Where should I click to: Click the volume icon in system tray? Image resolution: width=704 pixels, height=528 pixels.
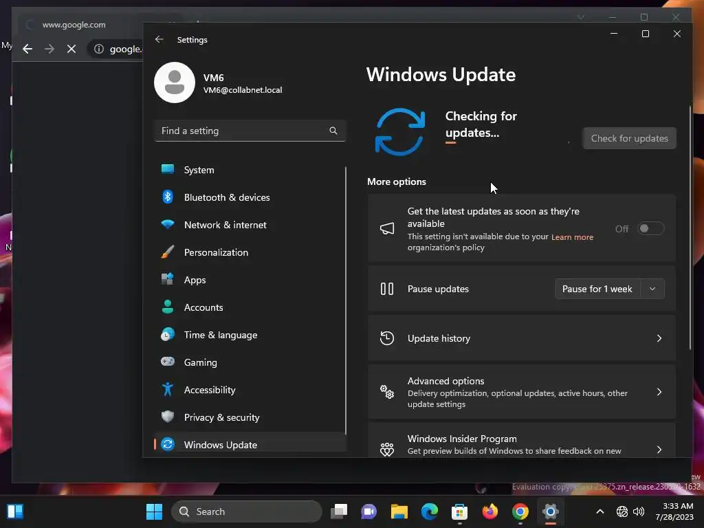click(x=639, y=511)
